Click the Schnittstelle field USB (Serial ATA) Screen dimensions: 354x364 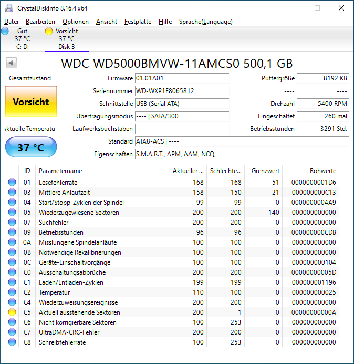point(182,104)
